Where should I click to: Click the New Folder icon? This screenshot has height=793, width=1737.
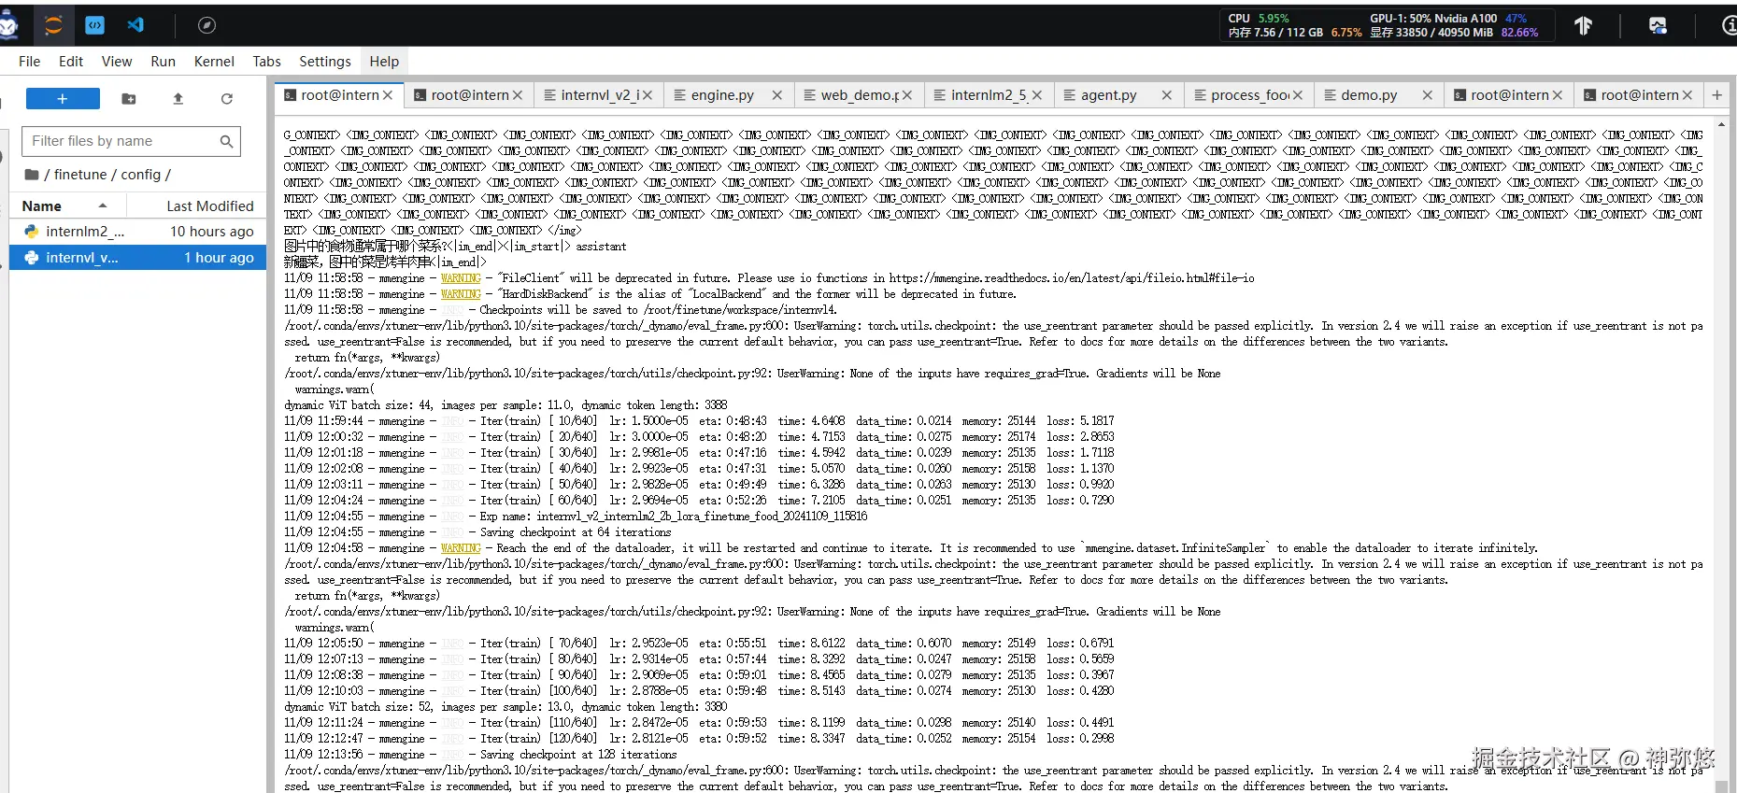(129, 99)
